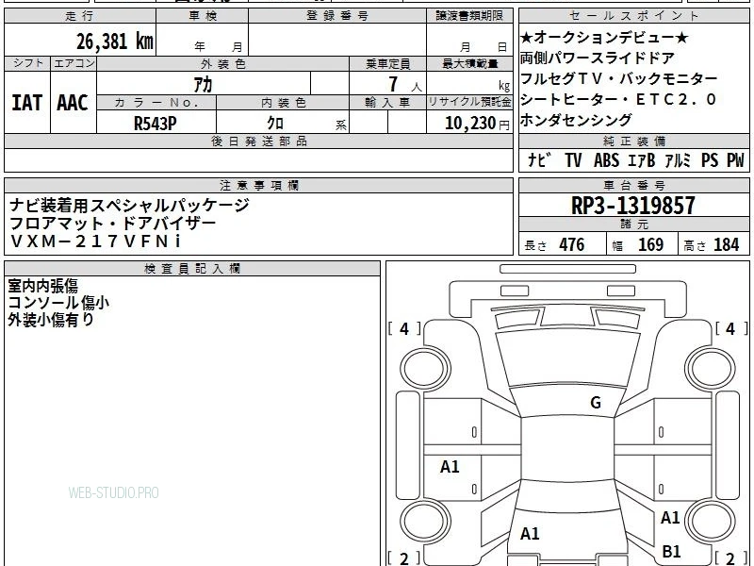Click the seating capacity value 7

[x=393, y=84]
